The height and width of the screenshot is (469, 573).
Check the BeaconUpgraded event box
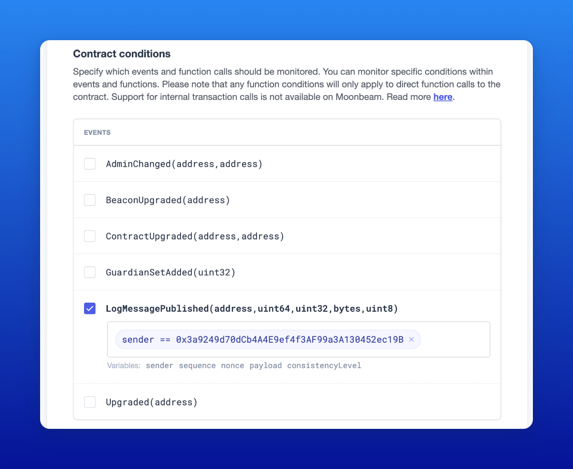pyautogui.click(x=90, y=200)
